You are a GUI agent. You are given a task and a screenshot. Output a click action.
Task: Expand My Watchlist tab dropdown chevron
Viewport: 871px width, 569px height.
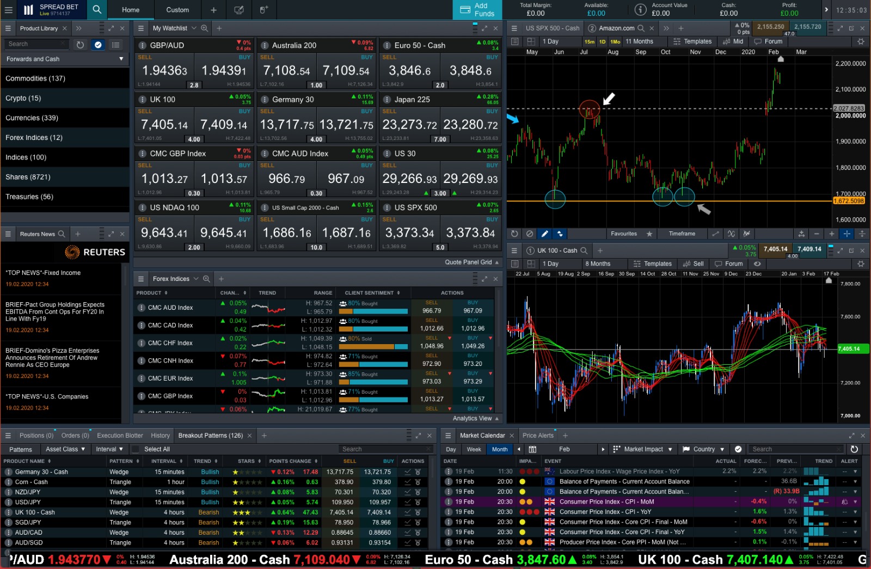pos(193,28)
